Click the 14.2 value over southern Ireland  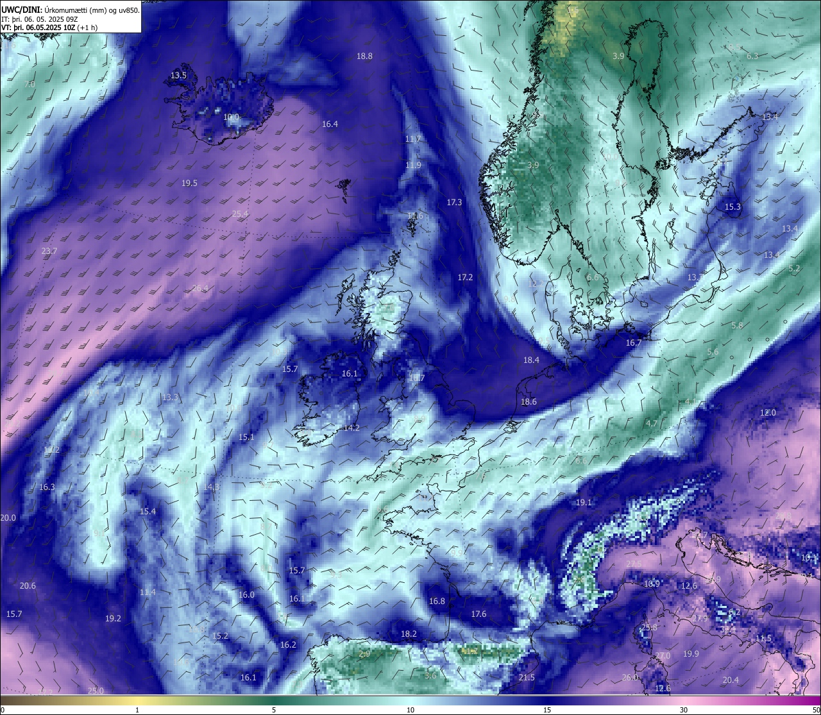tap(351, 428)
